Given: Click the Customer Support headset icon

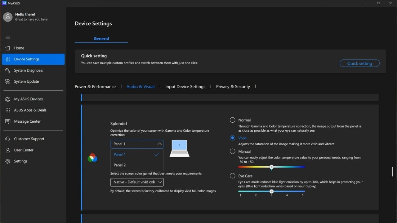Looking at the screenshot, I should coord(8,139).
